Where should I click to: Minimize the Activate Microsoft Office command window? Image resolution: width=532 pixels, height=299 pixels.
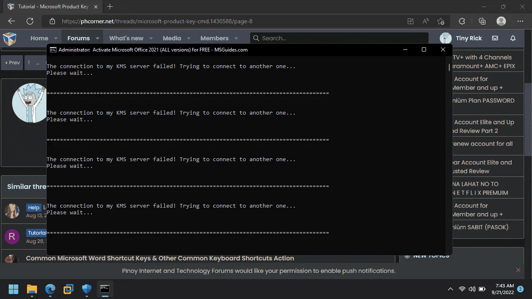tap(405, 49)
